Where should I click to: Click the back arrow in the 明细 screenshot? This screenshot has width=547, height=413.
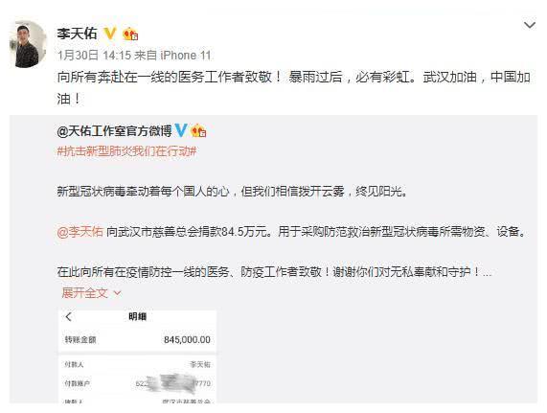(x=68, y=317)
